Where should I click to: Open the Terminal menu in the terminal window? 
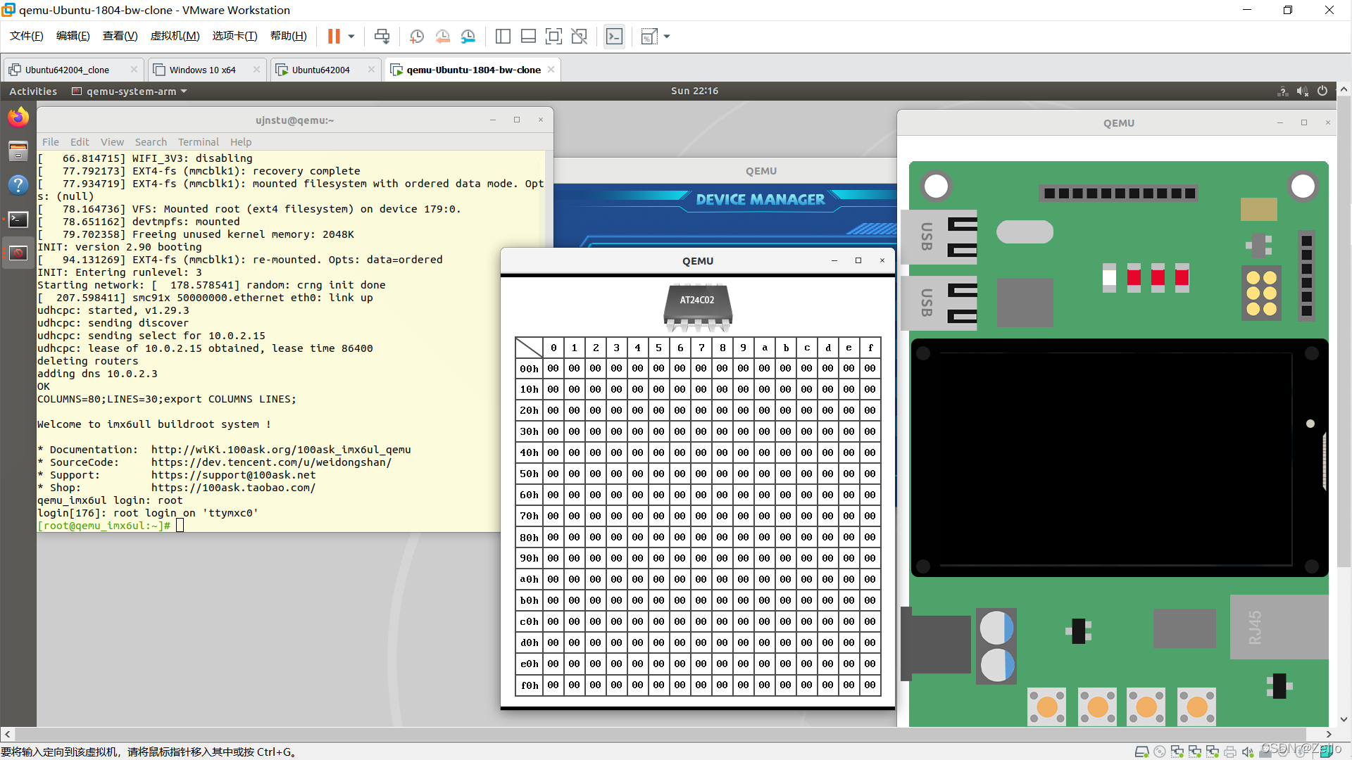coord(199,142)
